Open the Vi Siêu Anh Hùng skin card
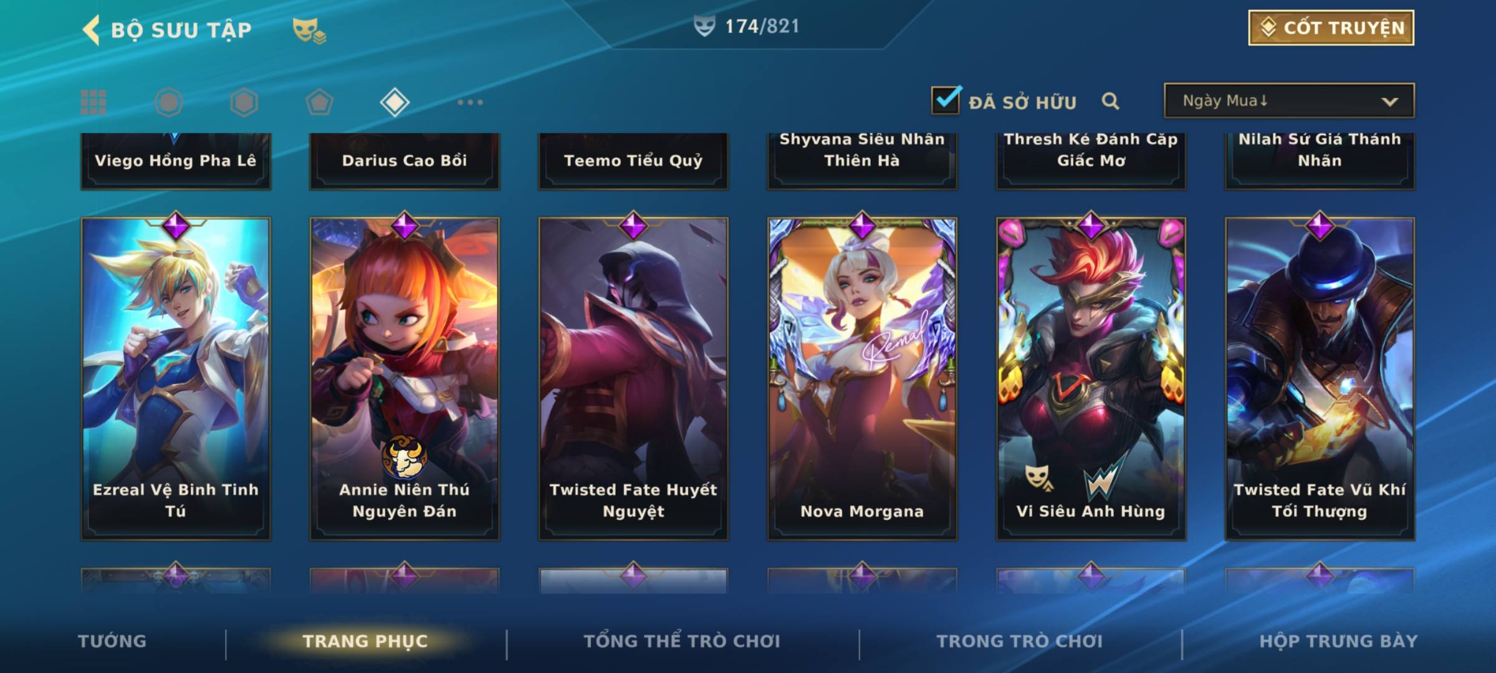 click(x=1091, y=378)
